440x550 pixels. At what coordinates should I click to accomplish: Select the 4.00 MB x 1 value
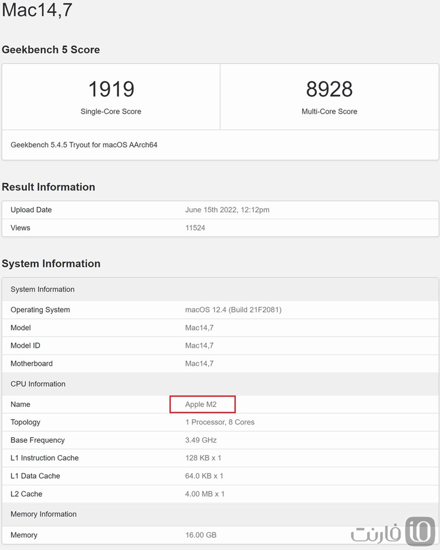(205, 494)
